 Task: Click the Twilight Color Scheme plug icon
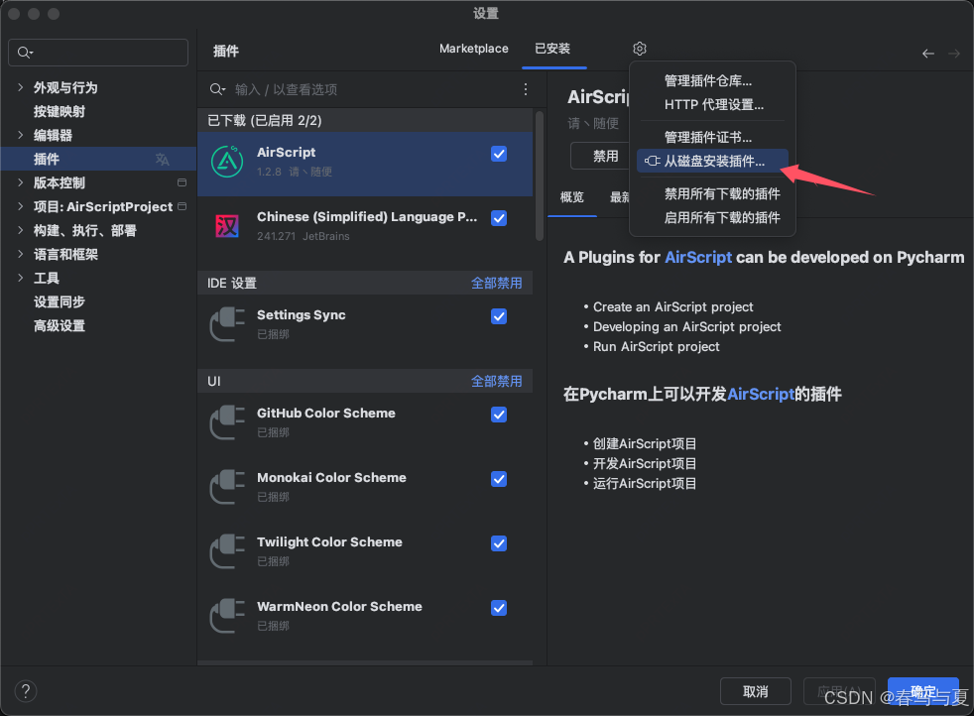pyautogui.click(x=227, y=551)
